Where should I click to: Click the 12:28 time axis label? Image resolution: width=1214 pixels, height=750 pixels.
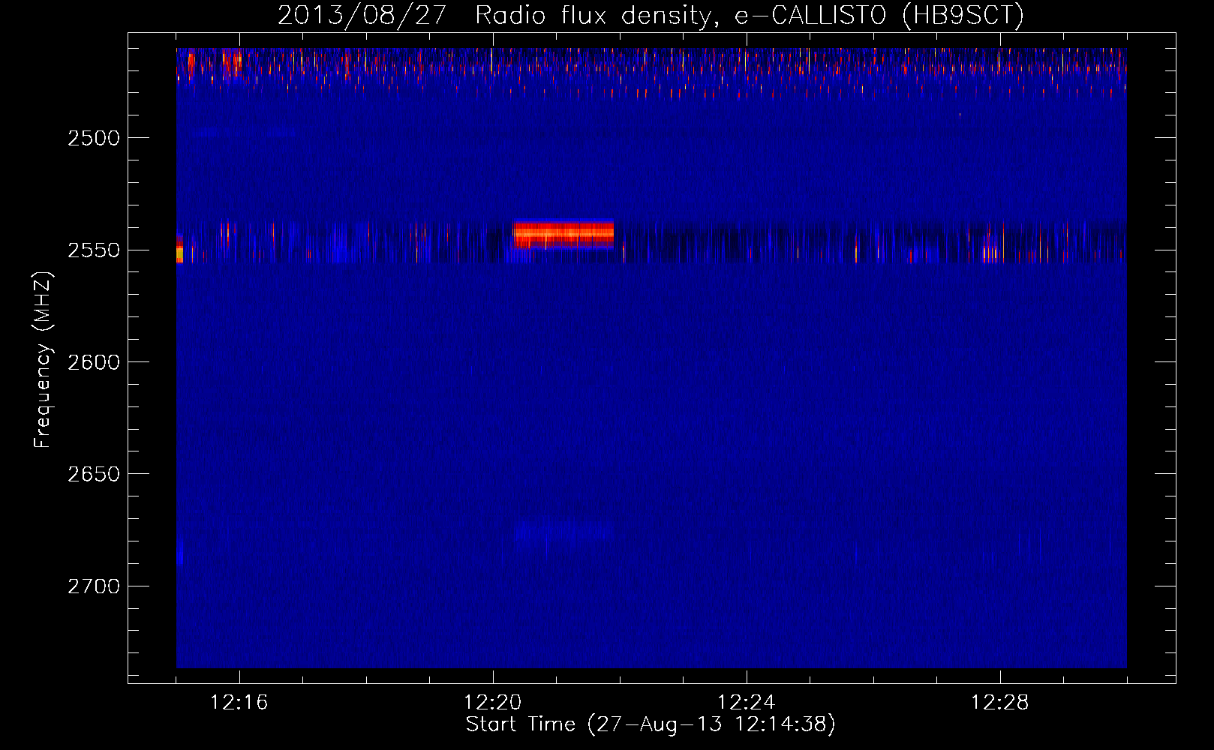[1000, 703]
